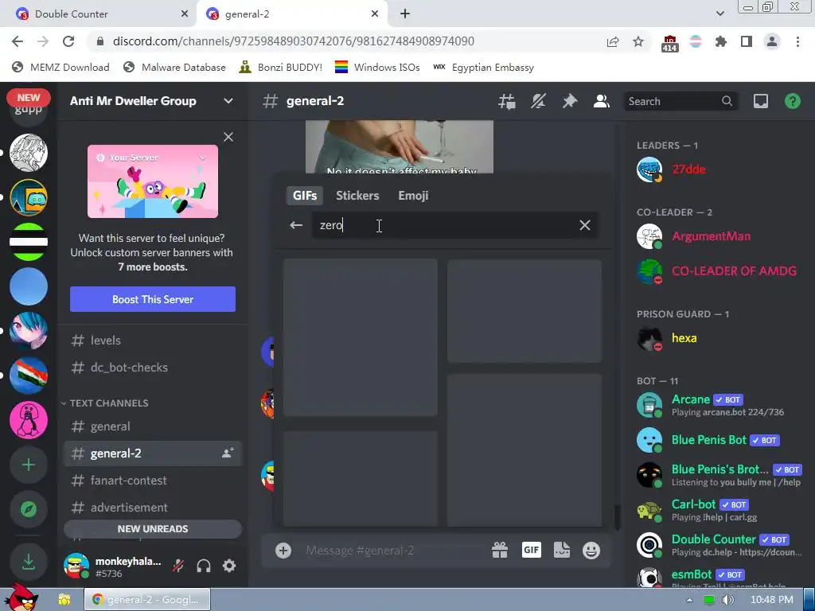Image resolution: width=815 pixels, height=611 pixels.
Task: Open the fanart-contest channel
Action: tap(153, 481)
